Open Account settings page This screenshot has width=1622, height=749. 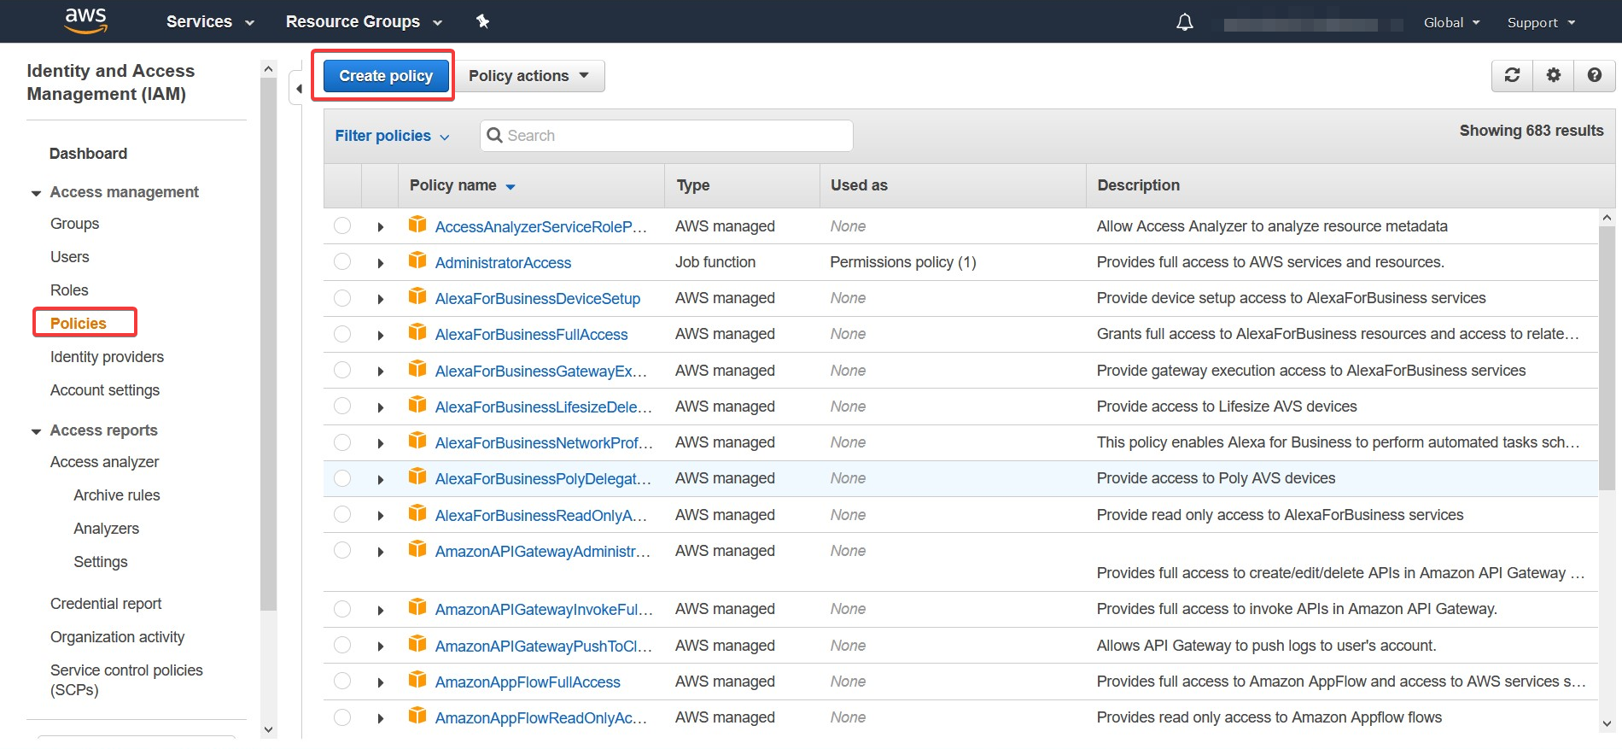pos(105,390)
